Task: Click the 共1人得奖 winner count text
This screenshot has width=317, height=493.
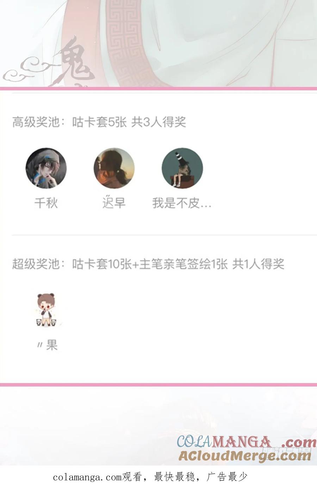Action: tap(258, 264)
